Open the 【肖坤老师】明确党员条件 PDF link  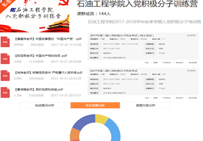pos(48,72)
